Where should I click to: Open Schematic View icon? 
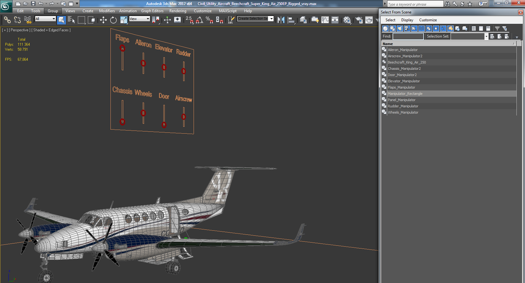[x=335, y=20]
